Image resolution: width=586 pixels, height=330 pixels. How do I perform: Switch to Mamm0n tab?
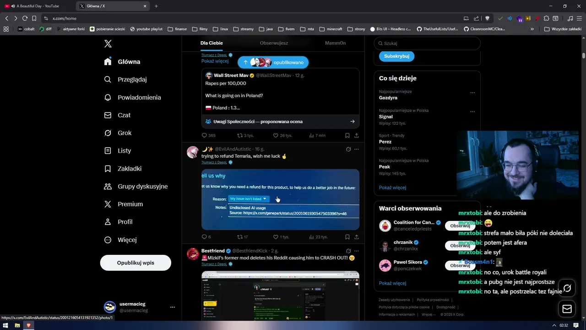[335, 43]
